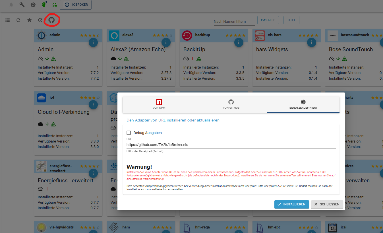Focus the Nach Namen filtern field
This screenshot has width=383, height=233.
235,21
